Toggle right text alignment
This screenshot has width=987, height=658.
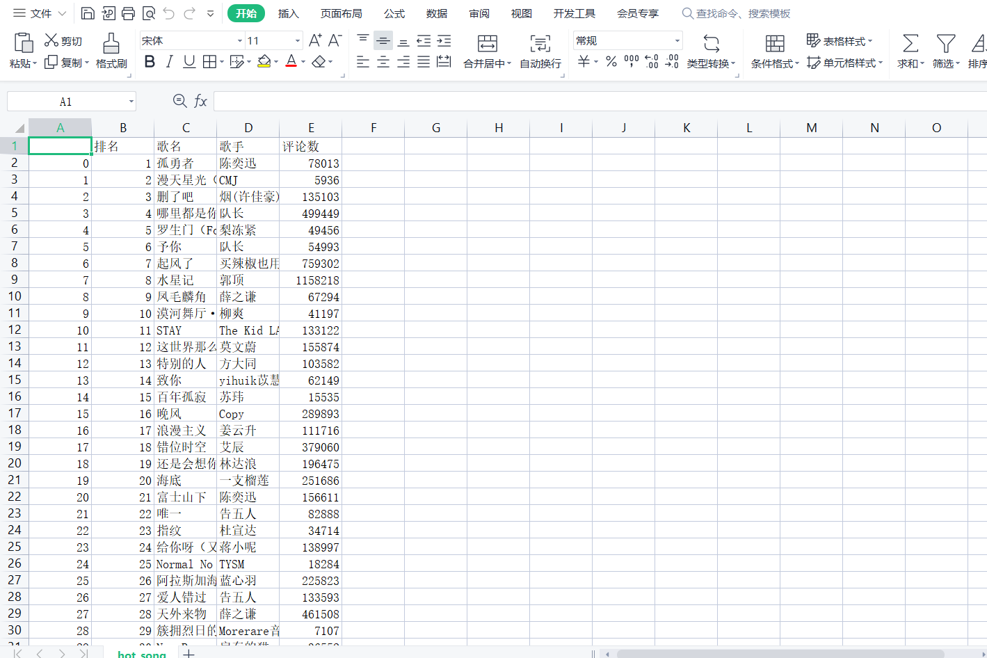click(x=403, y=62)
